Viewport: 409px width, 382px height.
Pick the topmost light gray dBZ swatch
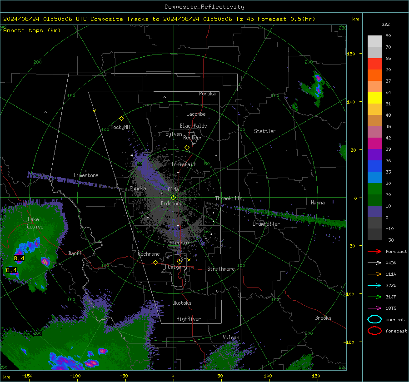click(374, 41)
